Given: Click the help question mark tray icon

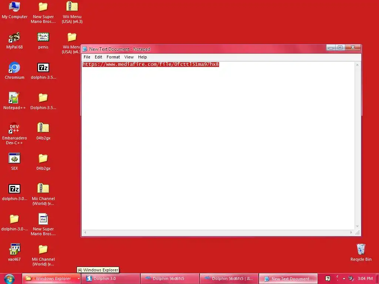Looking at the screenshot, I should (328, 278).
